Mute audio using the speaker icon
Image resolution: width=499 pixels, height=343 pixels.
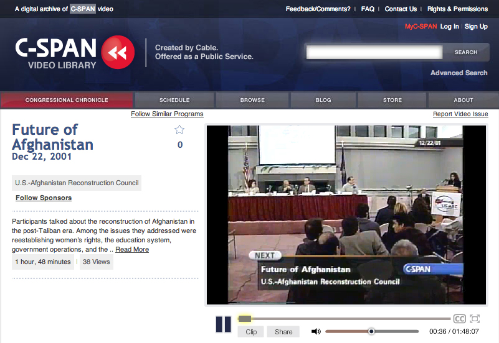316,332
